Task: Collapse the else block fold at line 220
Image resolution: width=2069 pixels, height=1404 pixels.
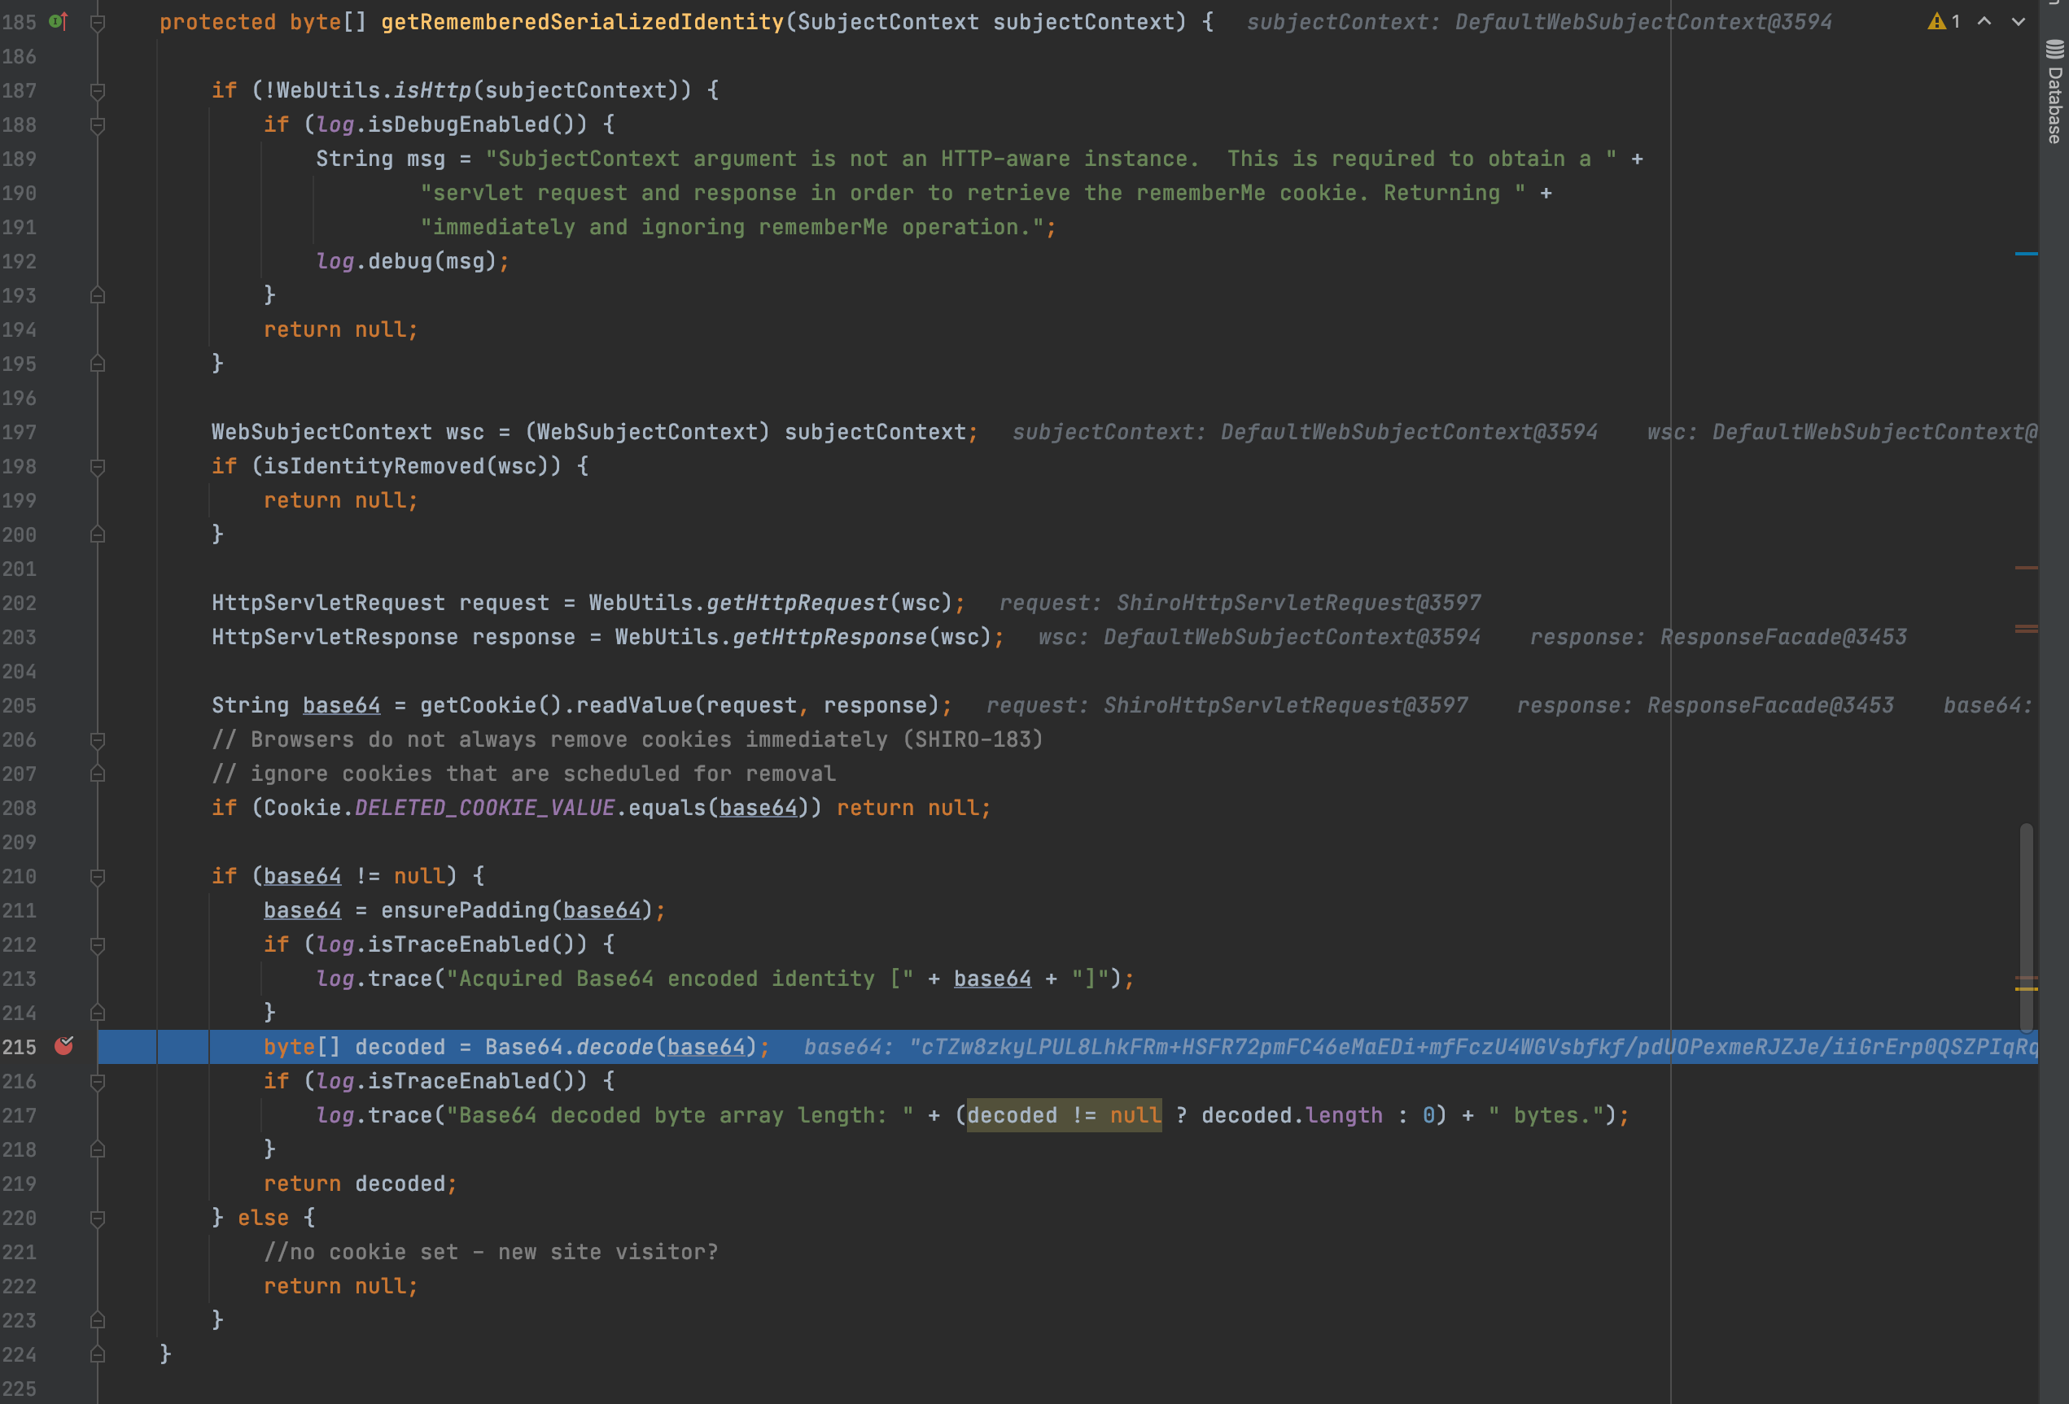Action: [98, 1218]
